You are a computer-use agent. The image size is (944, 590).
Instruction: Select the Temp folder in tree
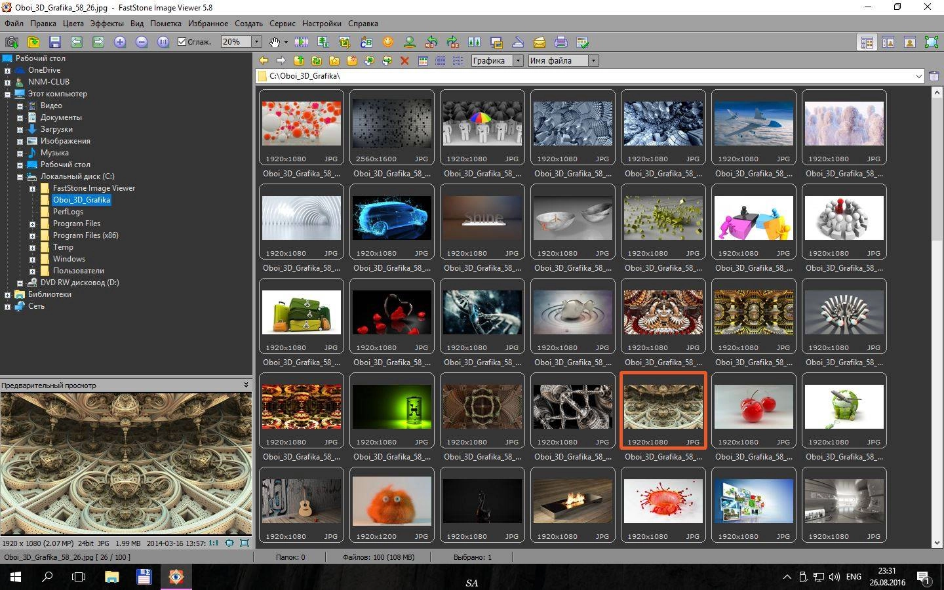(x=63, y=247)
